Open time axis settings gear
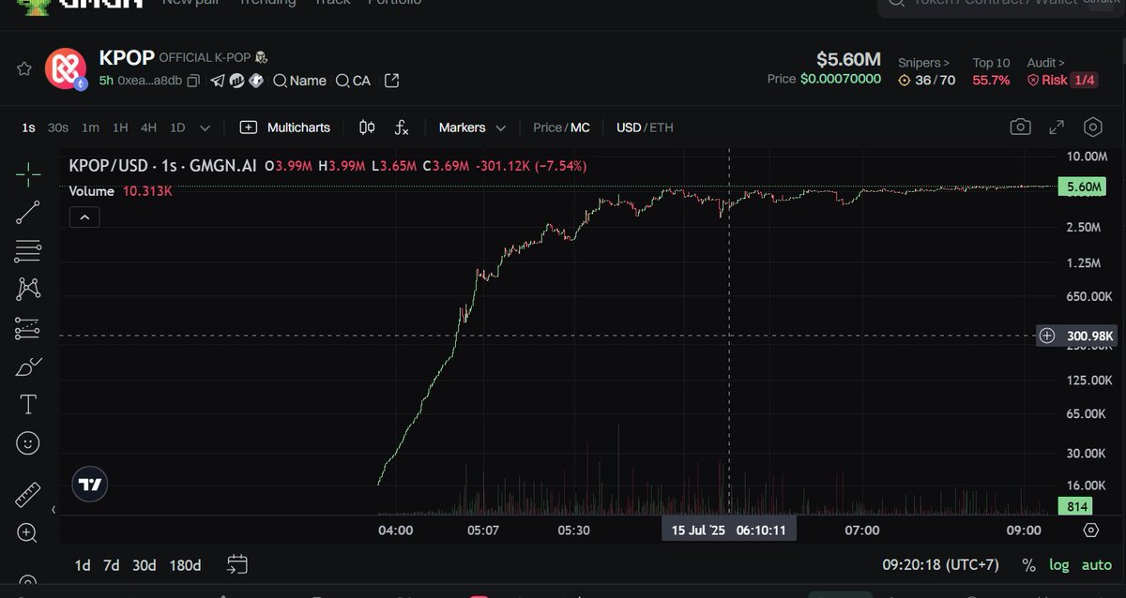Screen dimensions: 1126x598 pos(1090,530)
